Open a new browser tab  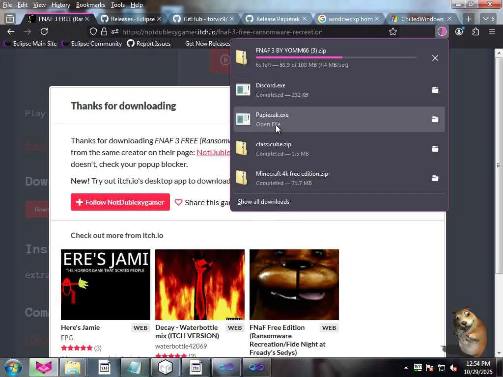pos(468,19)
